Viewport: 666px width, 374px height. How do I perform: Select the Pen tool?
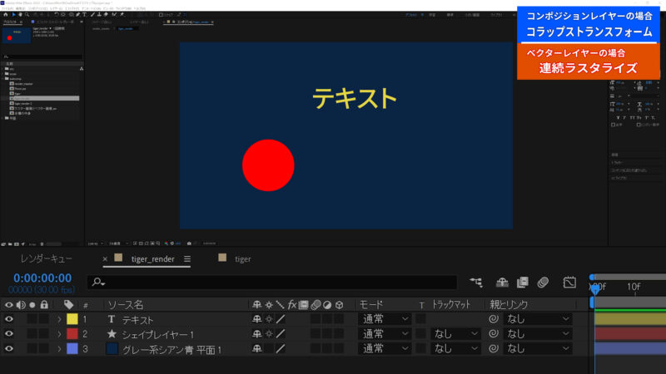click(77, 14)
